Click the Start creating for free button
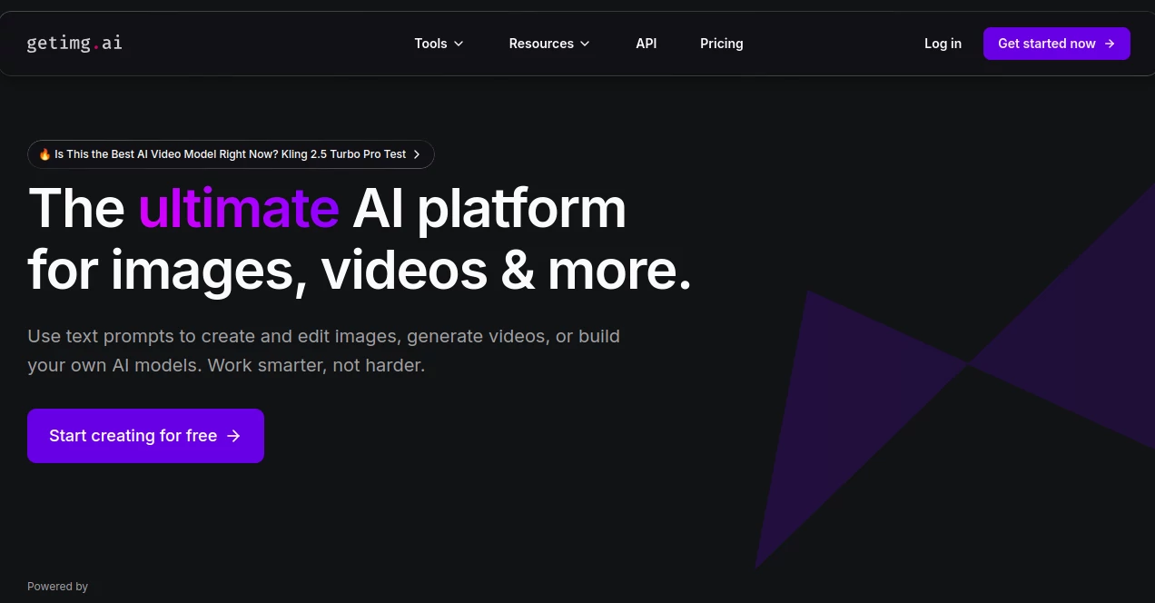1155x603 pixels. point(145,435)
